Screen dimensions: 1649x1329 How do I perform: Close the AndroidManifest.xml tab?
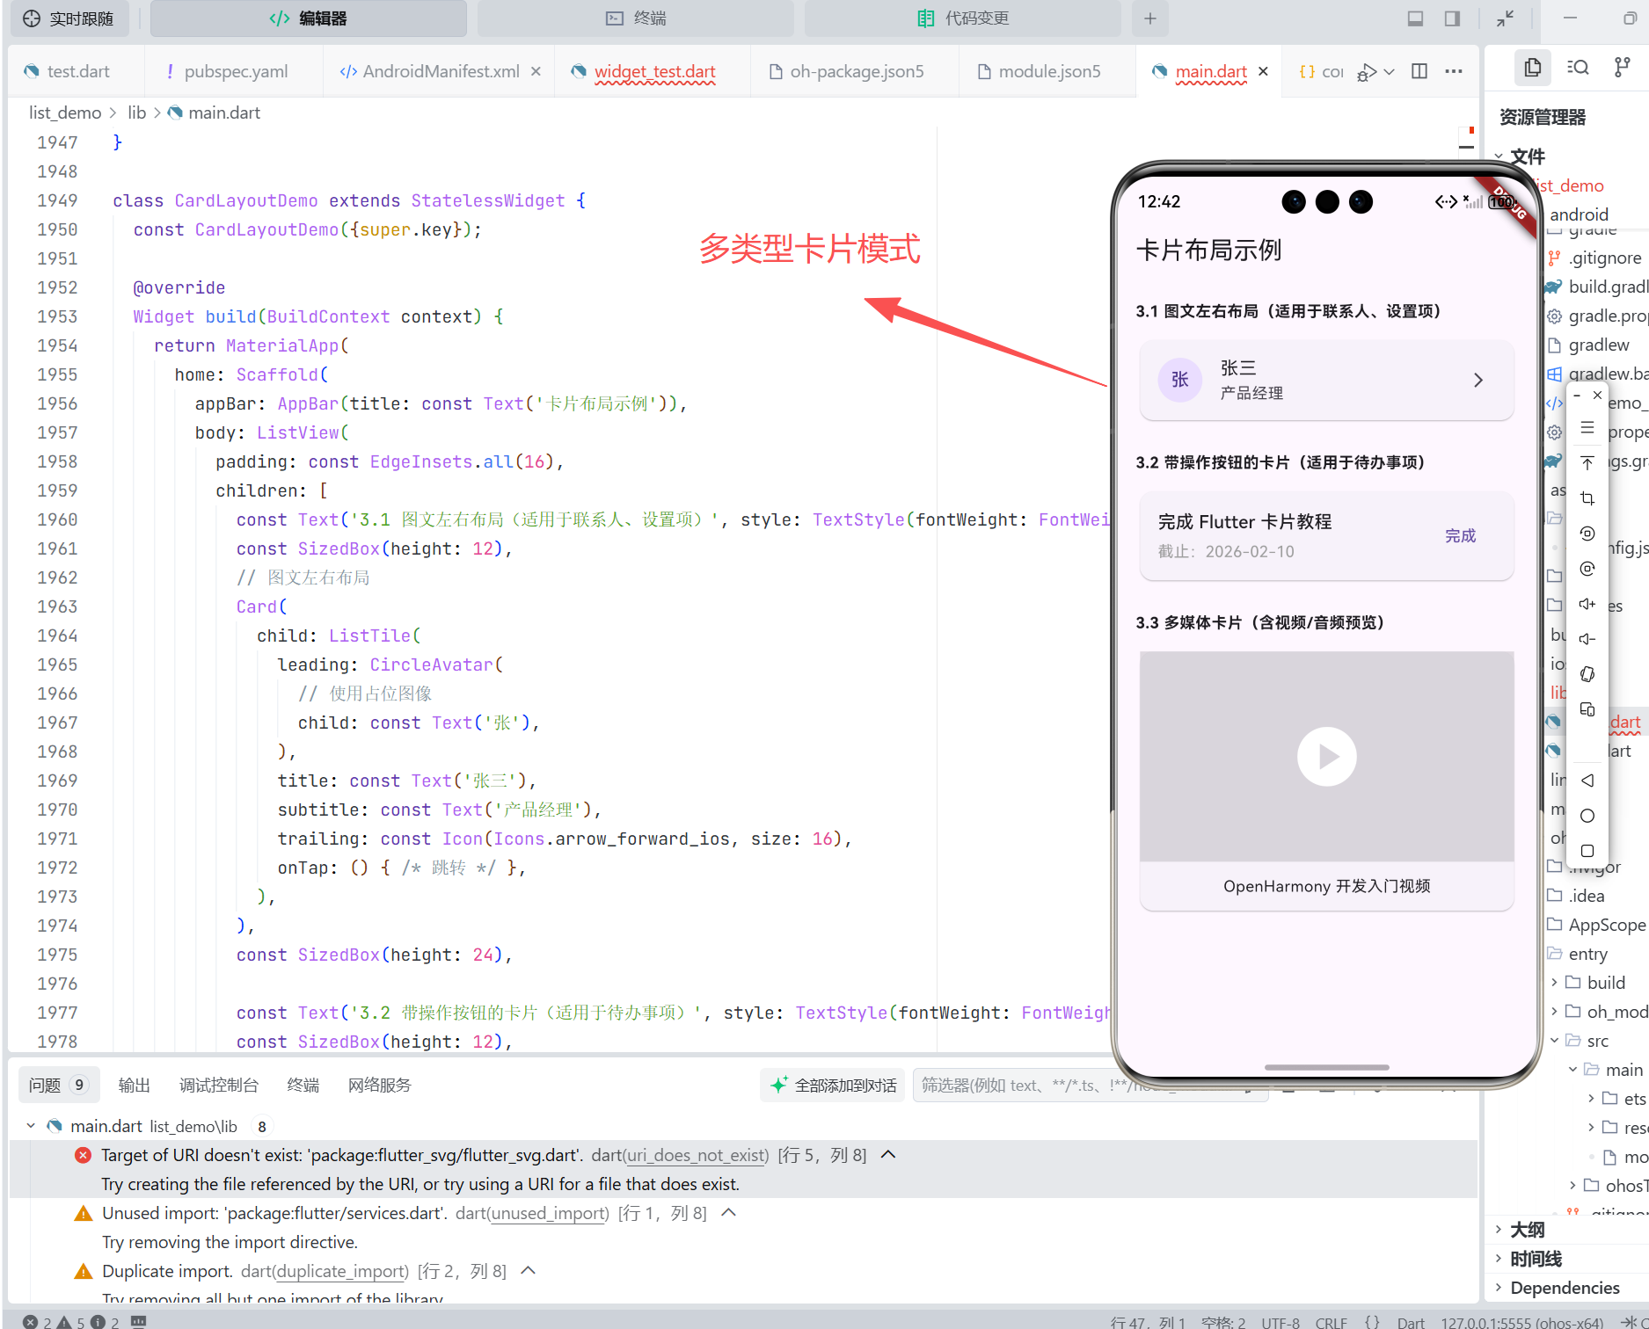tap(536, 71)
